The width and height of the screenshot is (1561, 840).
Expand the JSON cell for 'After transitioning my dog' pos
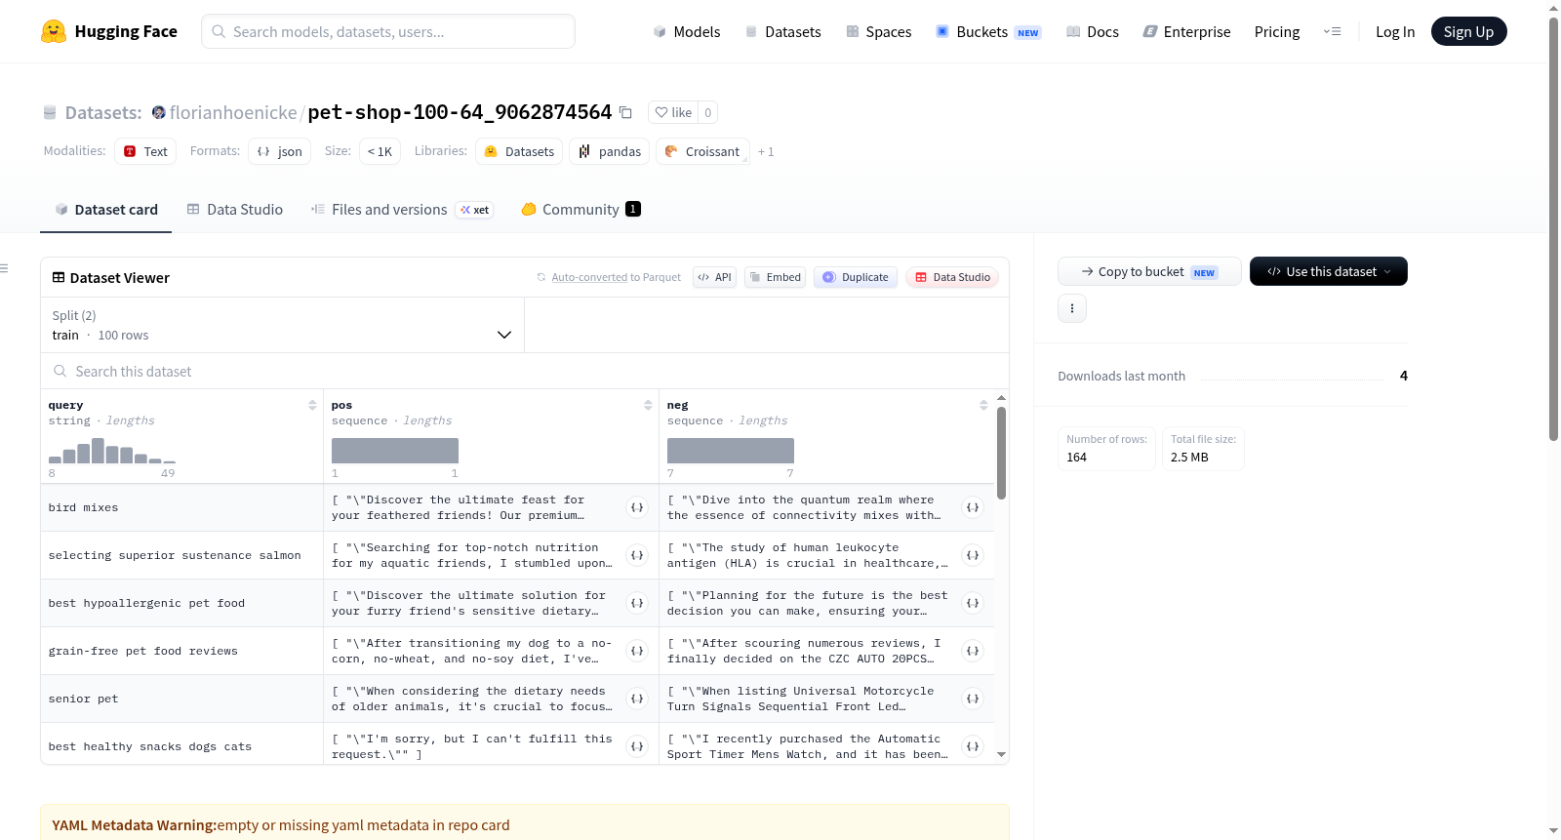click(637, 651)
